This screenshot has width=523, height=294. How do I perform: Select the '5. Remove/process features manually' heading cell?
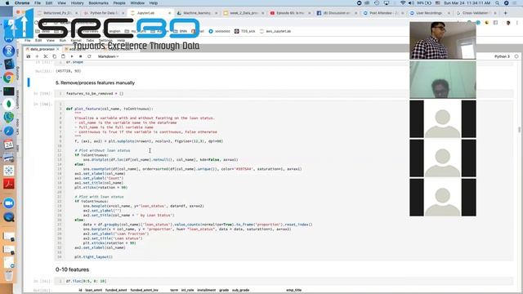pos(95,82)
